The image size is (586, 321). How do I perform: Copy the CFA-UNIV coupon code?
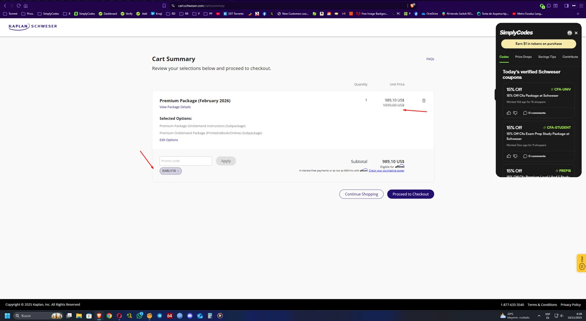point(561,89)
